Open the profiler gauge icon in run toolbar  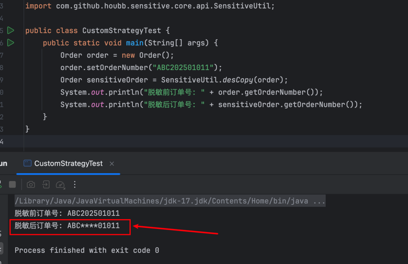point(60,185)
